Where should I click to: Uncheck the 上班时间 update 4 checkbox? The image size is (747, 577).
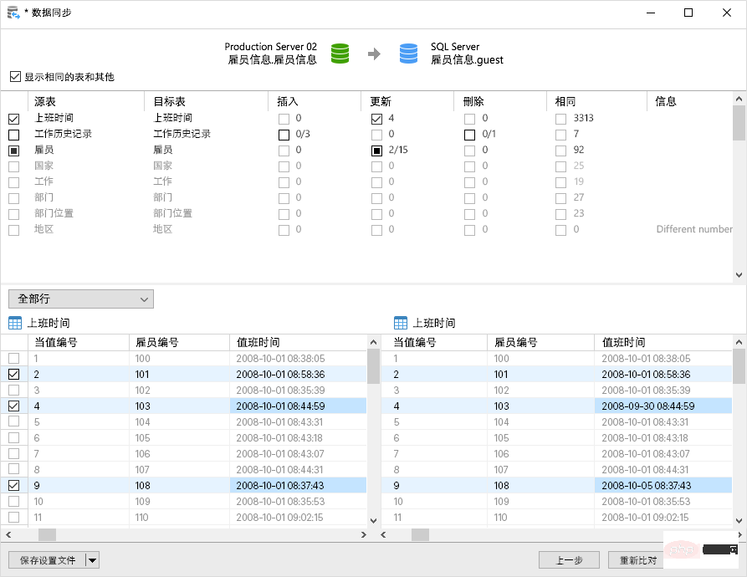point(376,119)
